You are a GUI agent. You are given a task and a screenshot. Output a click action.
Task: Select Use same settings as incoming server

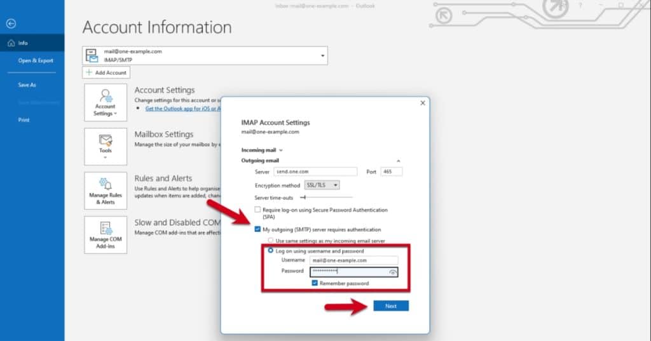click(x=271, y=241)
